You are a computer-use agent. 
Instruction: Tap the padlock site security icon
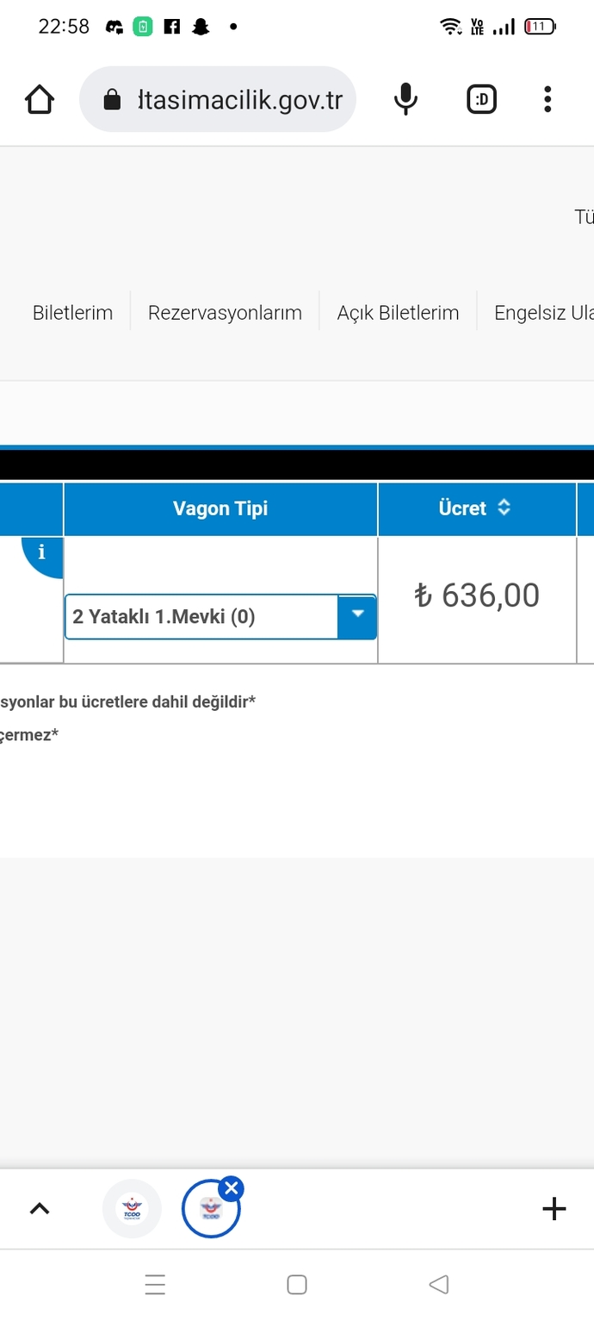click(112, 100)
